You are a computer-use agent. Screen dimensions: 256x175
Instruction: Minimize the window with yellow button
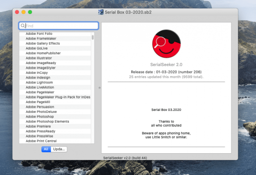coord(24,12)
